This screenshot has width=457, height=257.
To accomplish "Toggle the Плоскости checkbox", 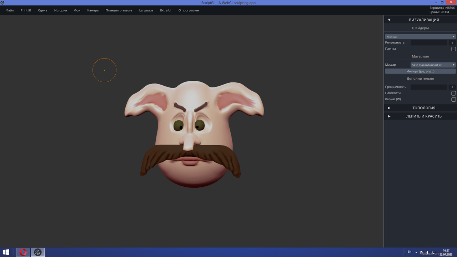I will [453, 93].
